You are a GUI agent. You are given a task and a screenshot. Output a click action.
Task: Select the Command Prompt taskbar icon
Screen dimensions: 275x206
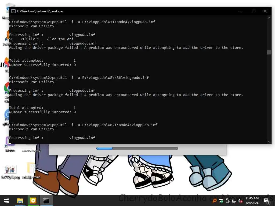coord(46,201)
